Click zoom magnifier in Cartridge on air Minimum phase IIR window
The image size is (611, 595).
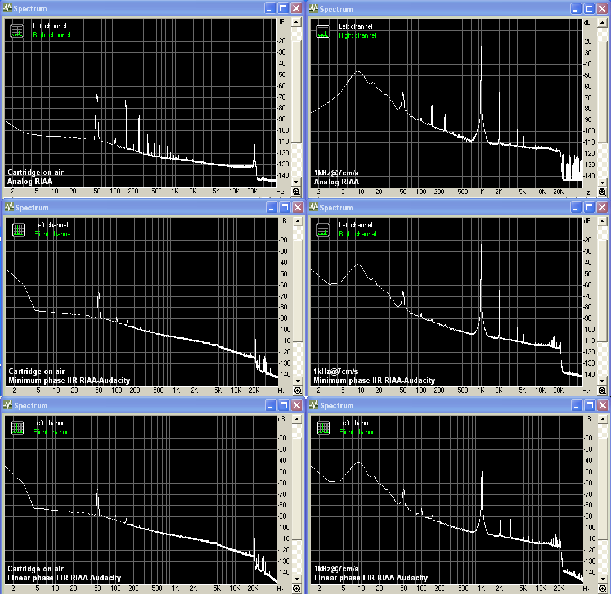(x=298, y=390)
